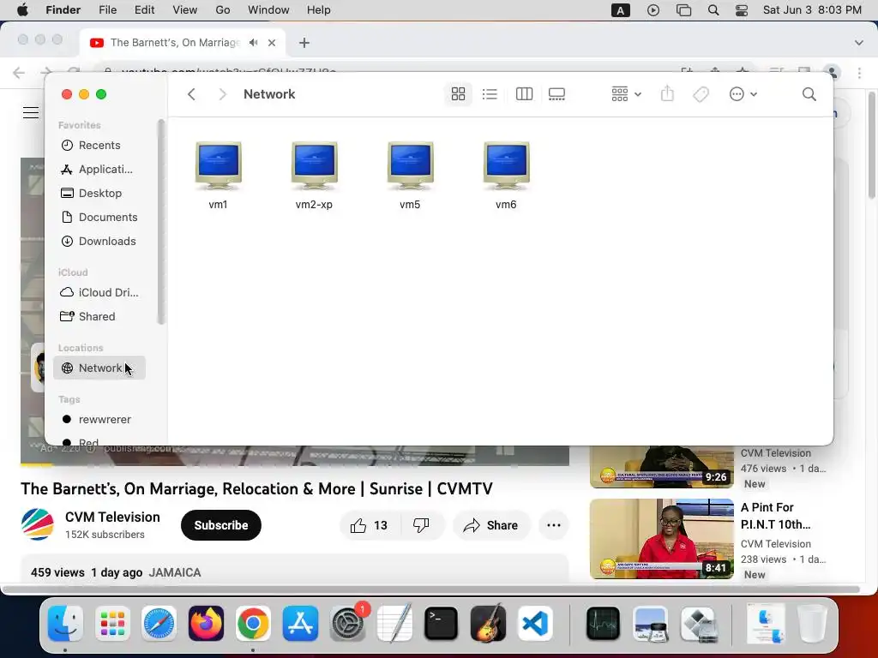The width and height of the screenshot is (878, 658).
Task: Open a new browser tab
Action: click(304, 43)
